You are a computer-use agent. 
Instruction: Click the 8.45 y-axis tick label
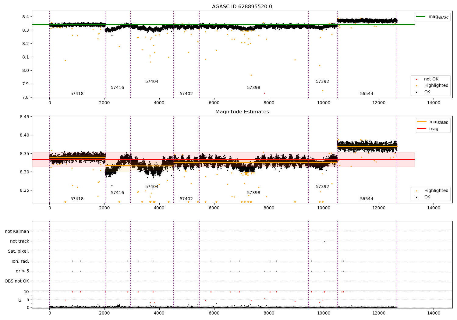[x=24, y=117]
